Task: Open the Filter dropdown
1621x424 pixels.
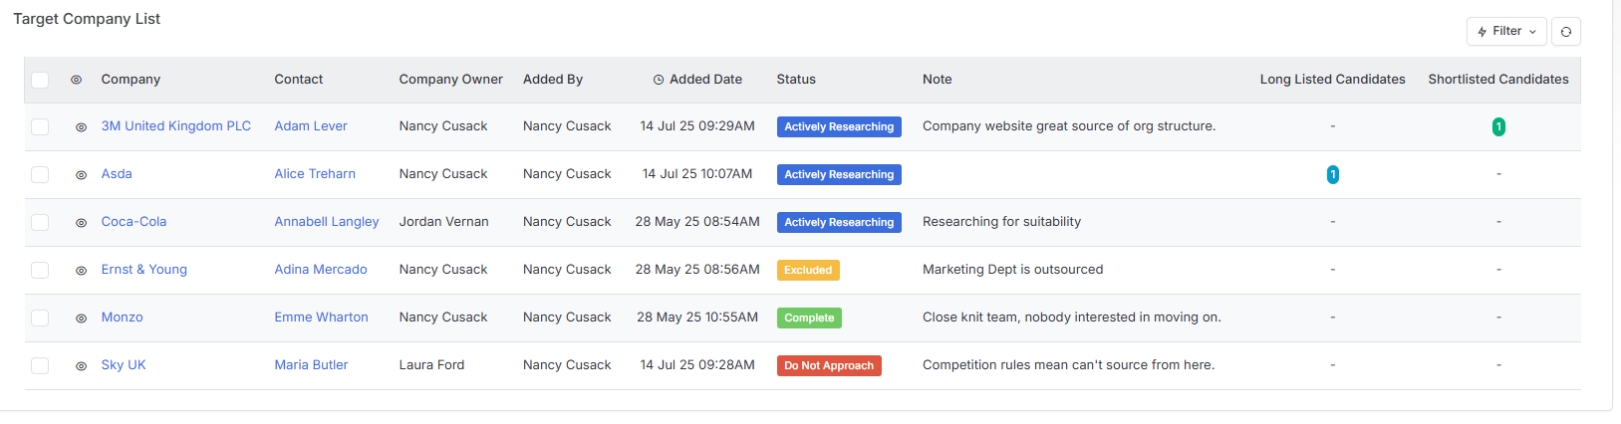Action: pyautogui.click(x=1506, y=32)
